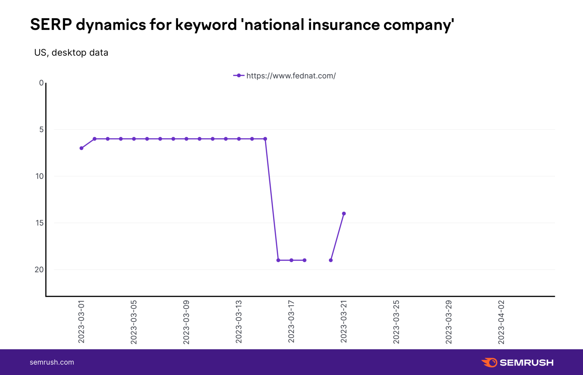The height and width of the screenshot is (375, 583).
Task: Click the purple legend marker for fednat.com
Action: tap(238, 76)
